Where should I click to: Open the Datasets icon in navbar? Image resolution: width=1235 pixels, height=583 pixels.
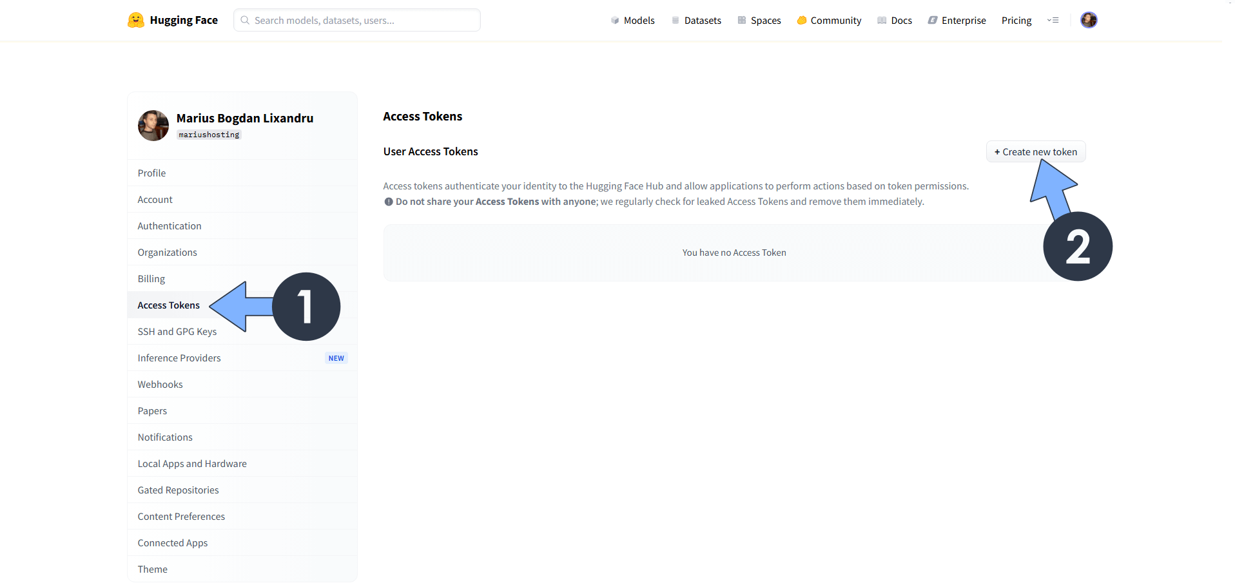(676, 21)
